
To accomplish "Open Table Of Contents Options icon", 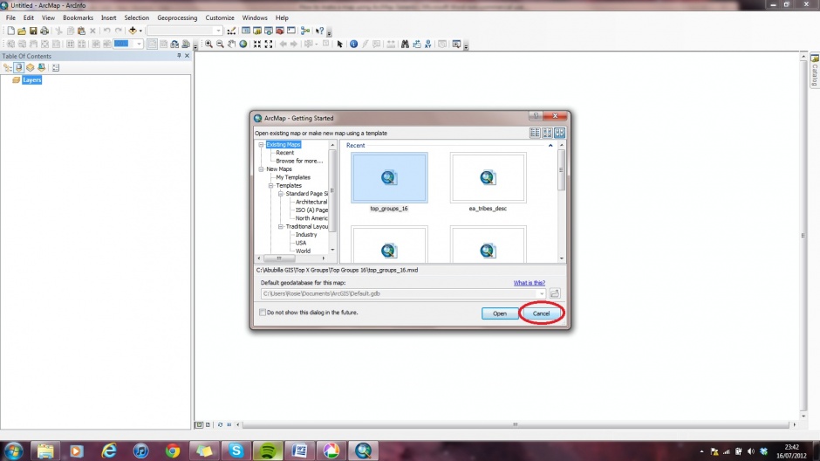I will coord(56,67).
